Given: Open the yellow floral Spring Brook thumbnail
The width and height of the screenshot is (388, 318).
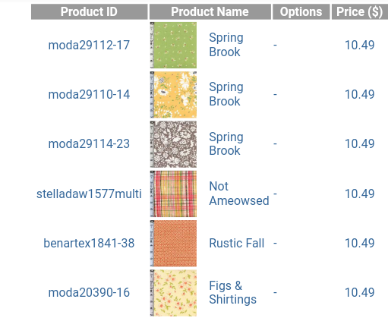Looking at the screenshot, I should (173, 95).
